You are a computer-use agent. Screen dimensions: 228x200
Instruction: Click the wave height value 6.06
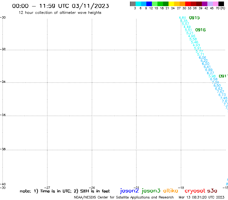(x=202, y=58)
